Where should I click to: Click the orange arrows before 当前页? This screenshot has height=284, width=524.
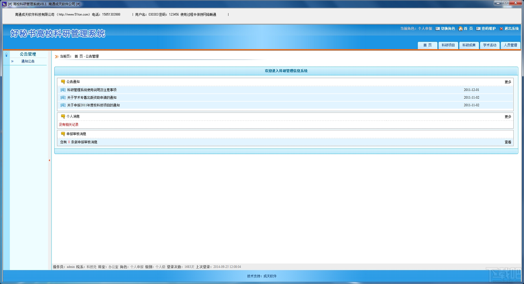(56, 57)
